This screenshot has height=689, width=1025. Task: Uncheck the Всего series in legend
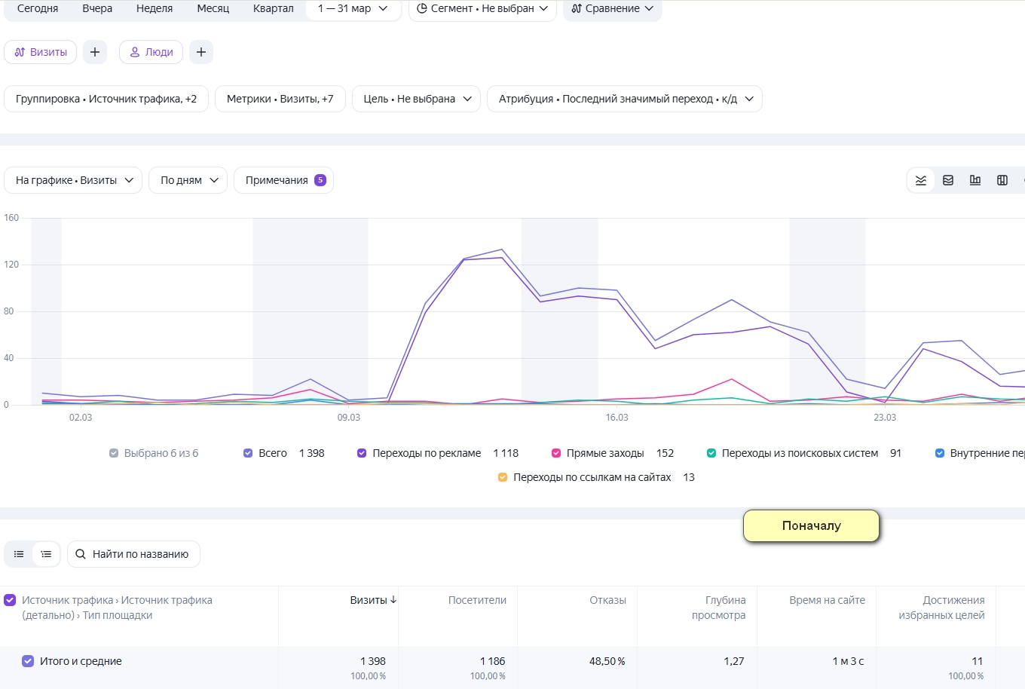(x=248, y=453)
